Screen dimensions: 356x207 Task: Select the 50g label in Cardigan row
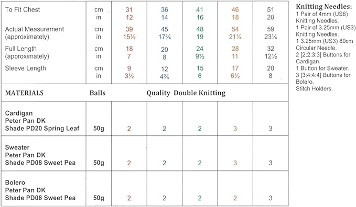point(99,129)
